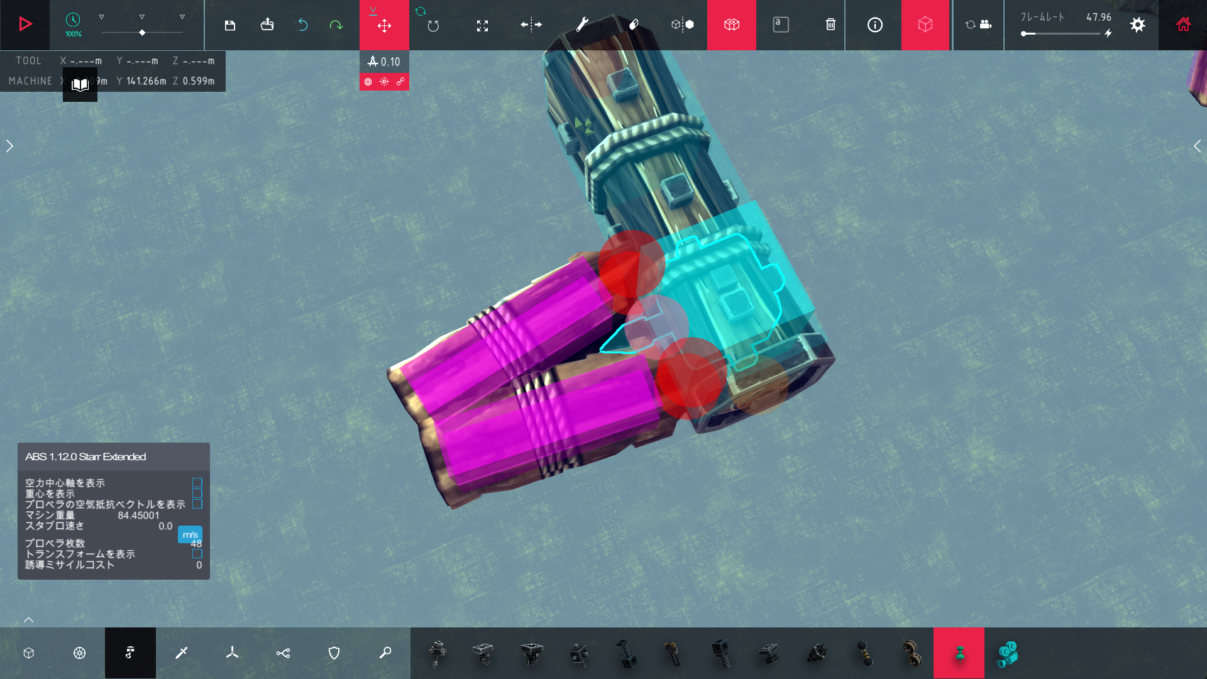Click the m/s speed unit button

tap(190, 534)
